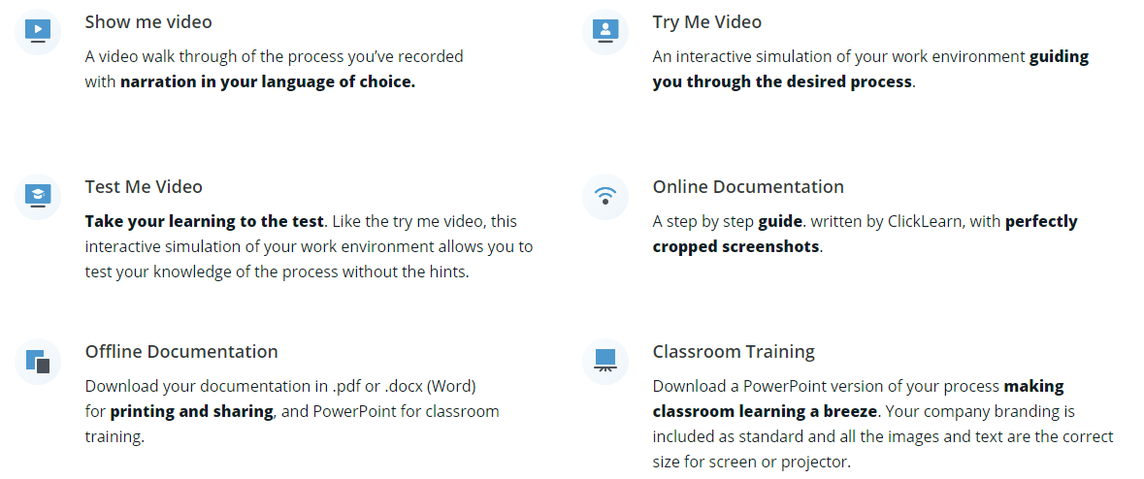Click bold text "Take your learning to the test"
Viewport: 1144px width, 479px height.
tap(202, 221)
